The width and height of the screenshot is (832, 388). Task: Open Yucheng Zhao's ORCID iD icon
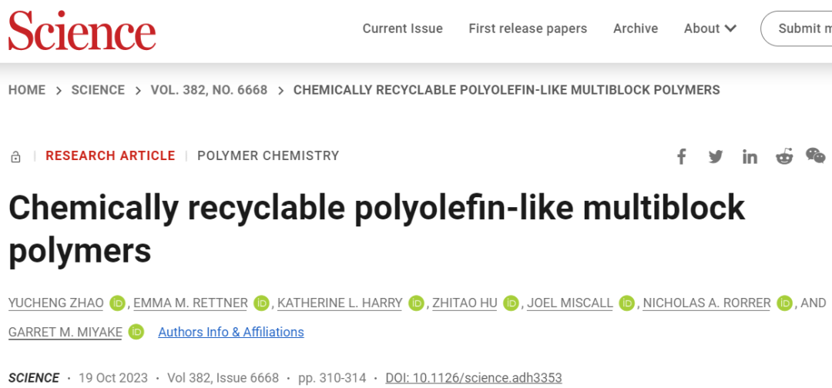point(117,303)
